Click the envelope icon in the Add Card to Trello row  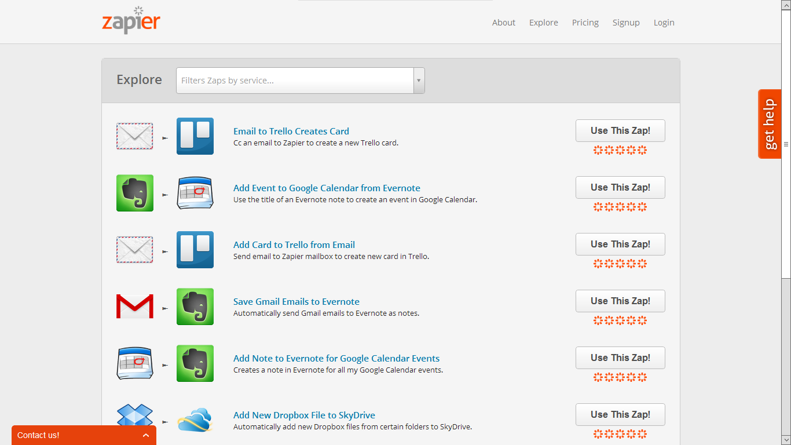point(135,250)
